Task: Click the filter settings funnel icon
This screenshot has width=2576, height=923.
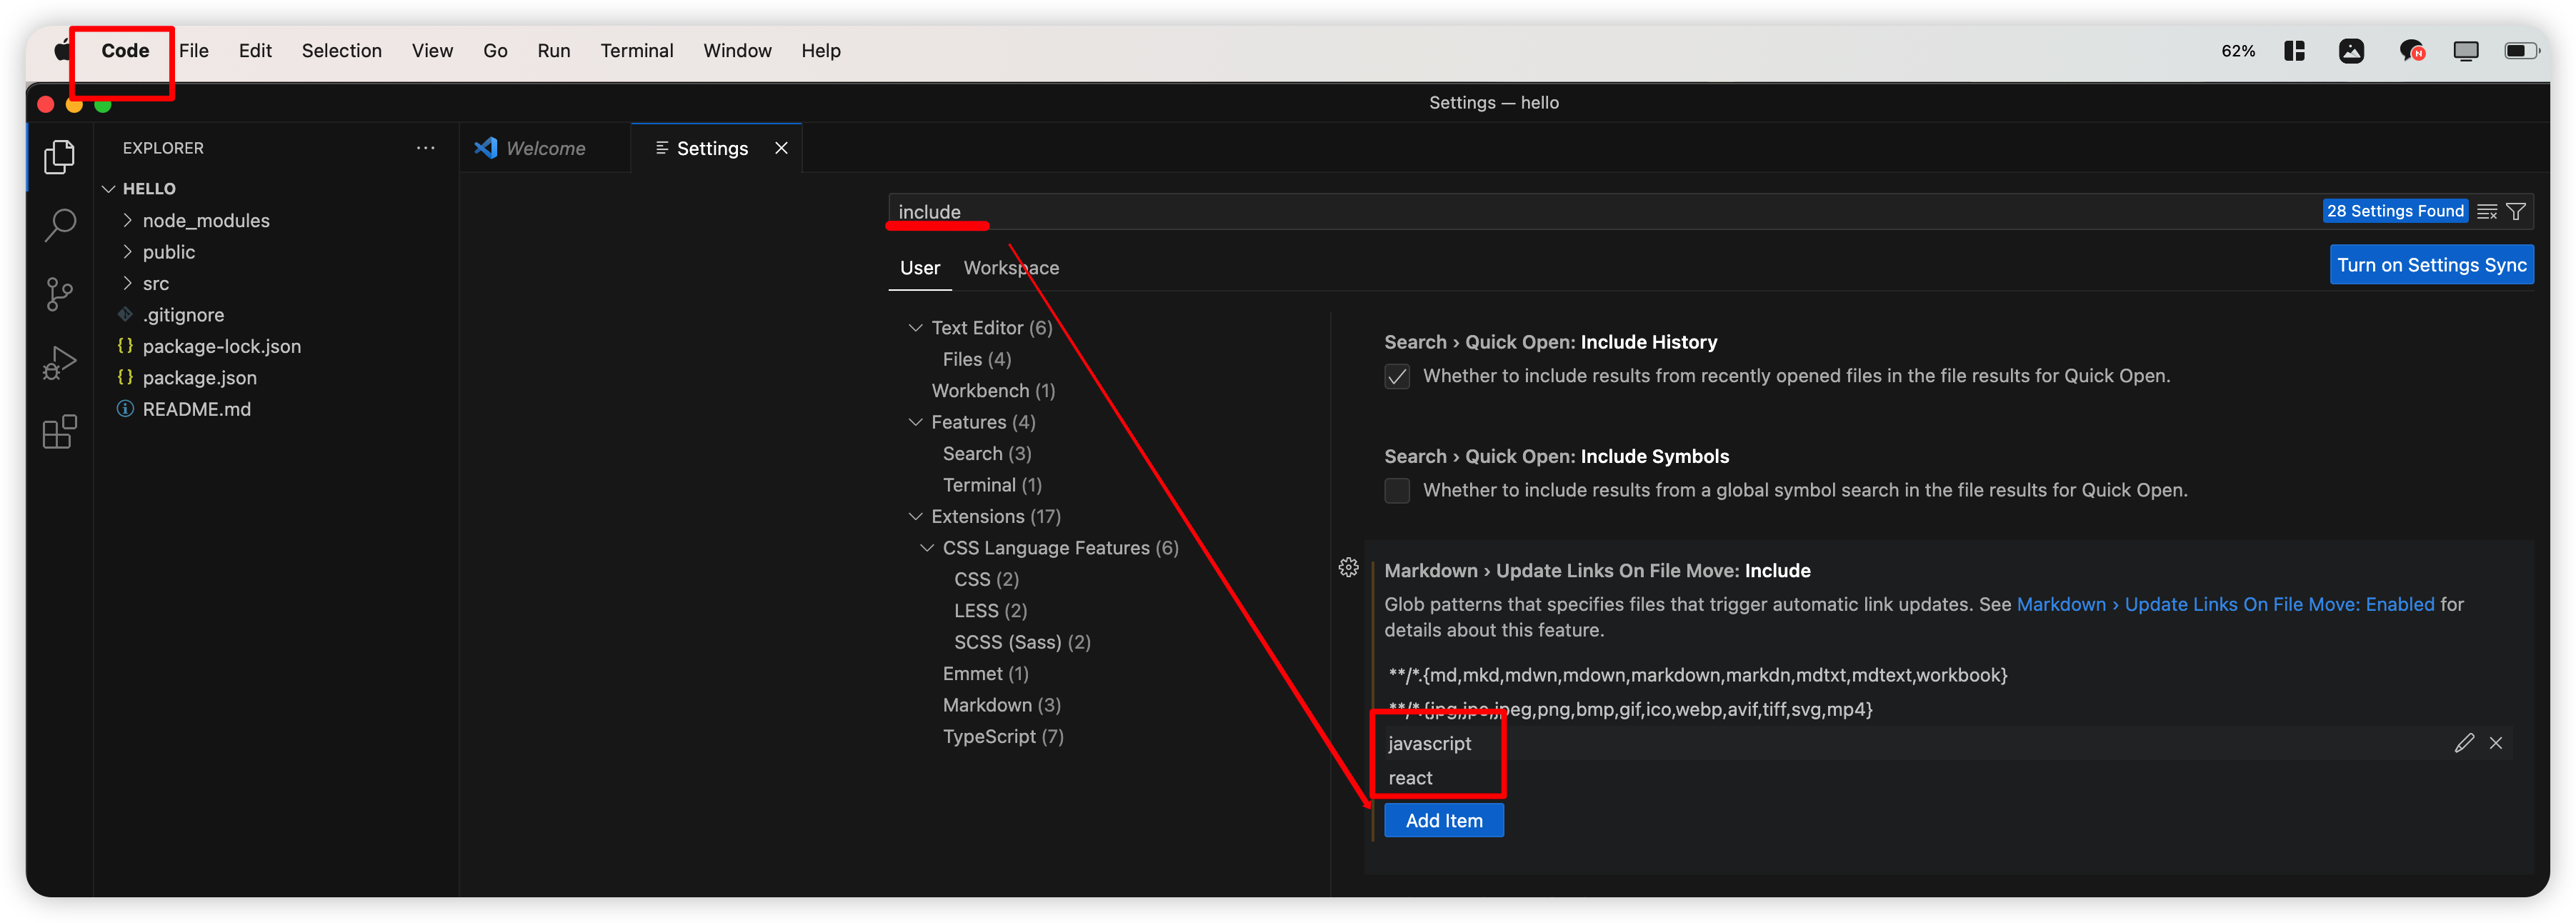Action: 2516,212
